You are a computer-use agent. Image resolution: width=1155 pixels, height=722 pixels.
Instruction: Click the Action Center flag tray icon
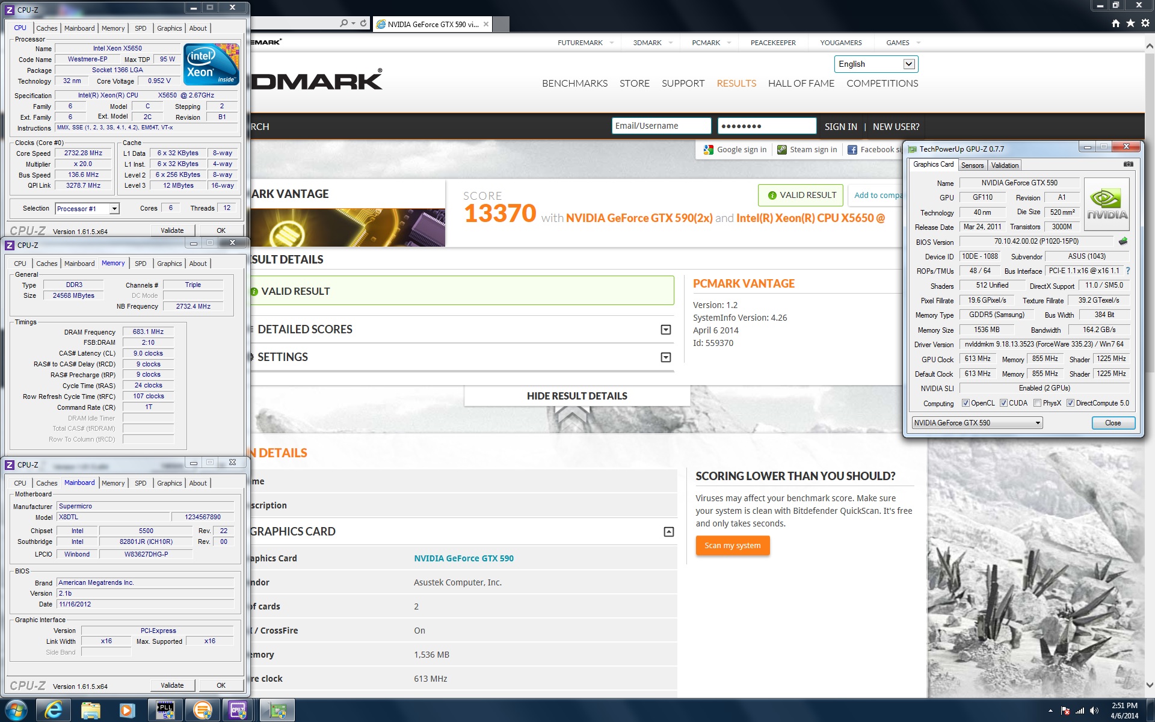pyautogui.click(x=1065, y=711)
